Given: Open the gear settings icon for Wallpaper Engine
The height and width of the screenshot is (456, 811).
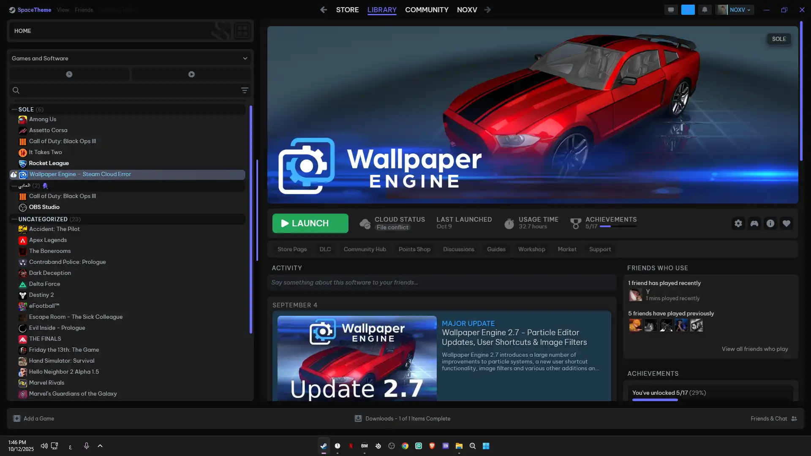Looking at the screenshot, I should pyautogui.click(x=738, y=223).
